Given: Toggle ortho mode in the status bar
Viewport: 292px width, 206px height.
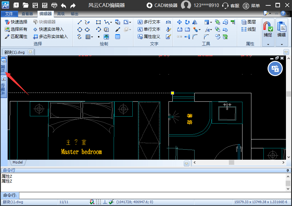Looking at the screenshot, I should coord(105,202).
